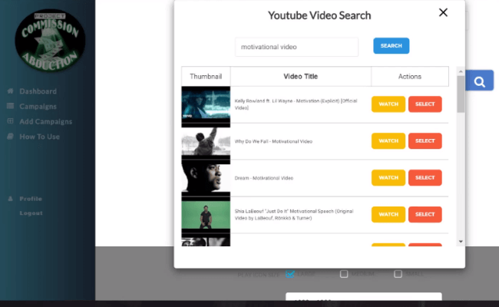Click the How To Use book icon
The image size is (499, 307).
point(10,136)
